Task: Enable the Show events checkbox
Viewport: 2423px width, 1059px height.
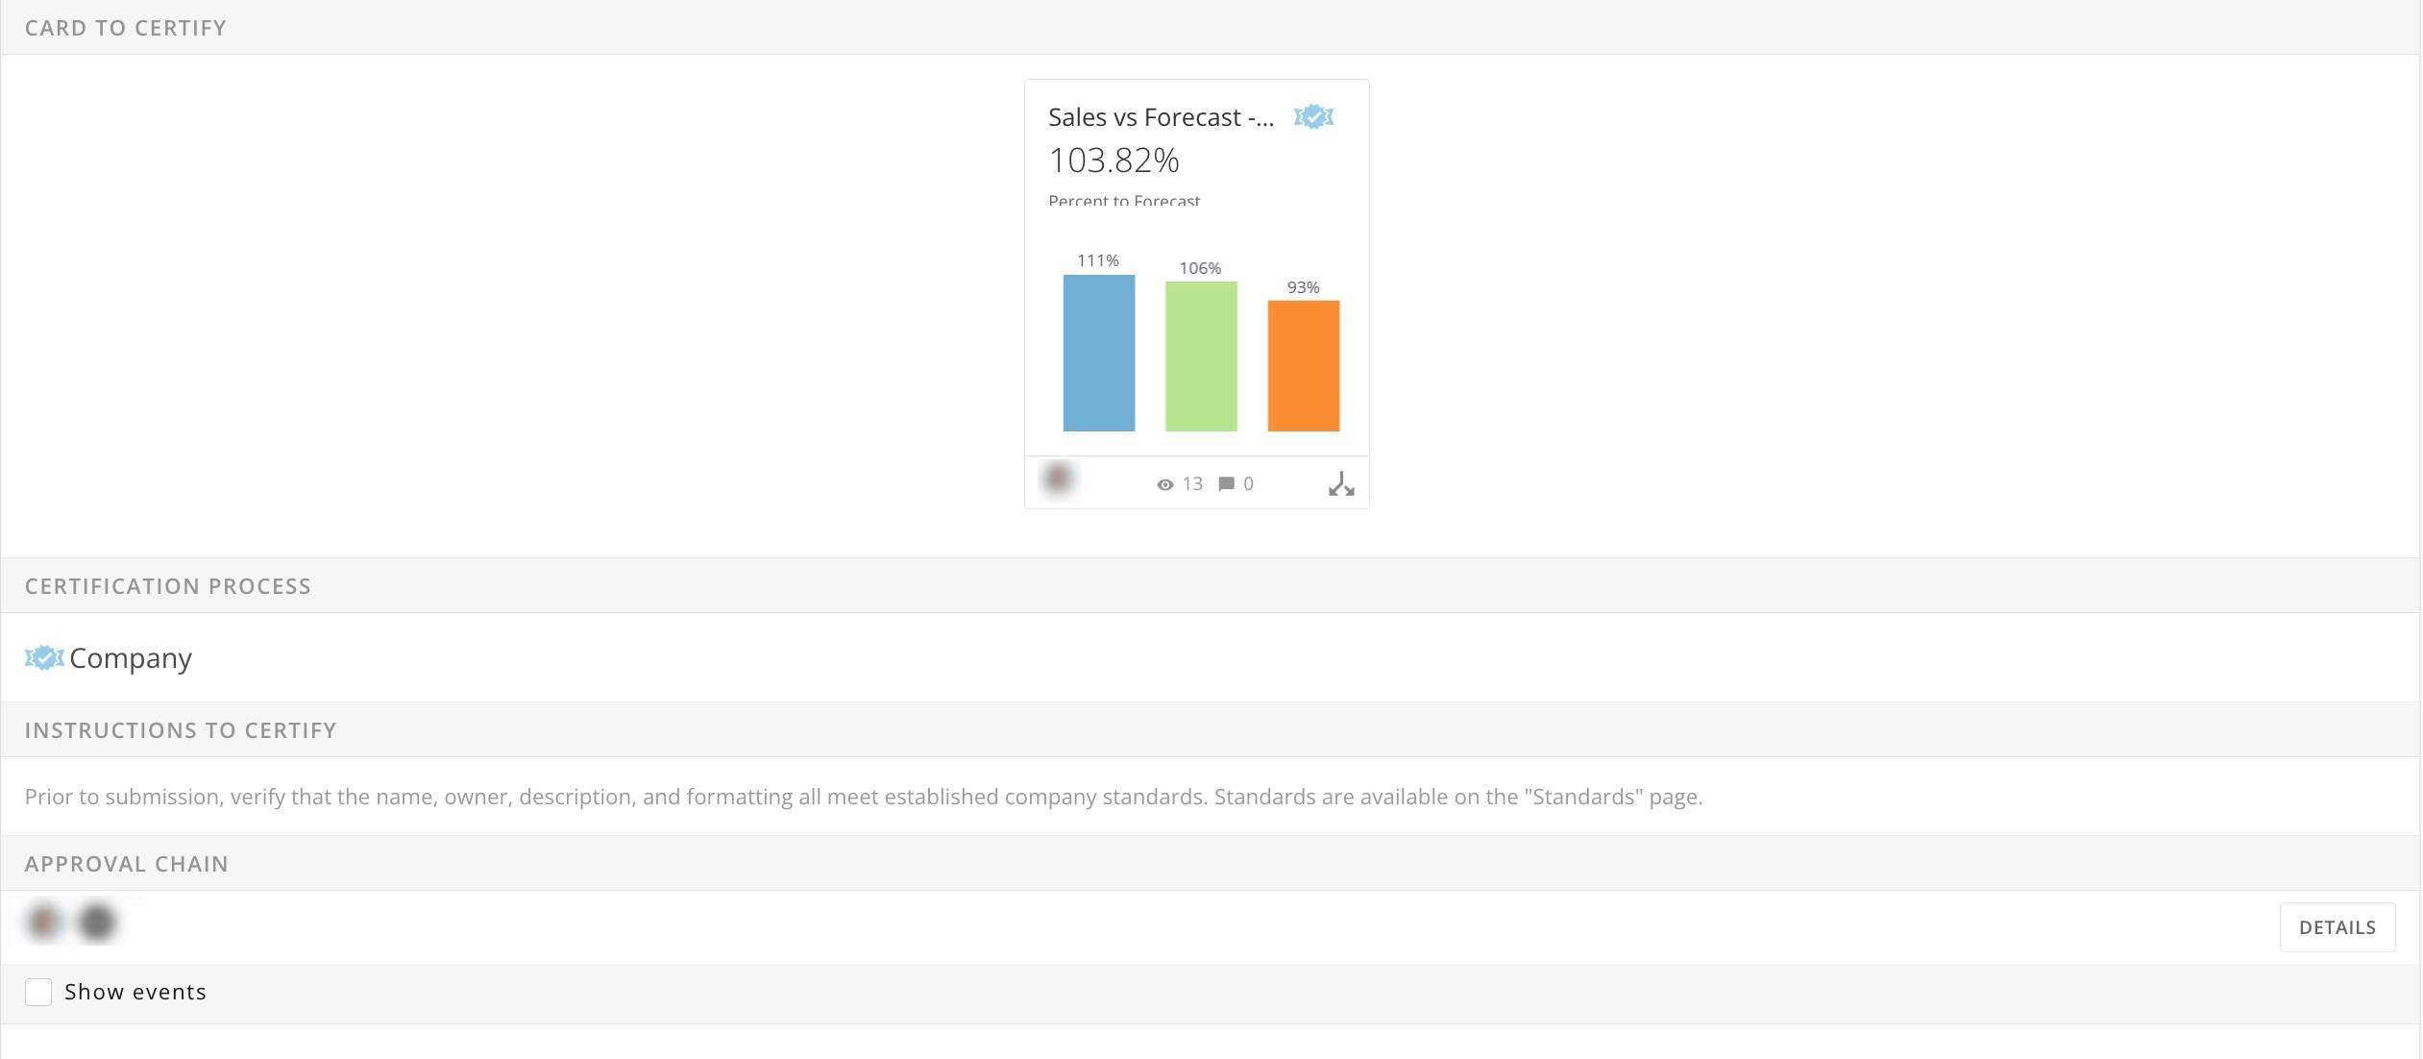Action: (38, 992)
